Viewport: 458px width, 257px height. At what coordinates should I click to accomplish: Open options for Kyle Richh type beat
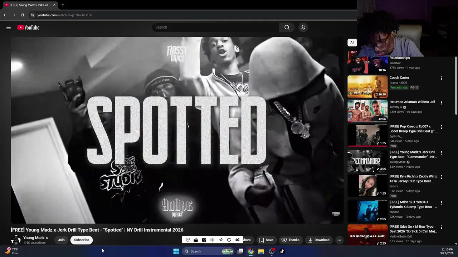[x=441, y=177]
